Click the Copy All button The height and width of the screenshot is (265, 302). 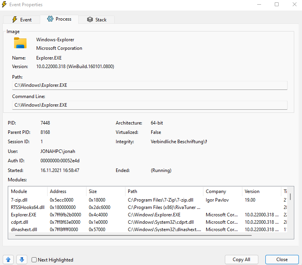tap(241, 260)
